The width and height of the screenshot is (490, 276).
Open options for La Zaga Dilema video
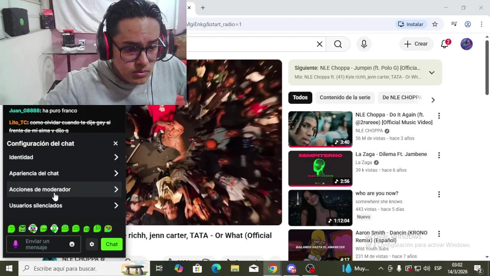coord(439,155)
